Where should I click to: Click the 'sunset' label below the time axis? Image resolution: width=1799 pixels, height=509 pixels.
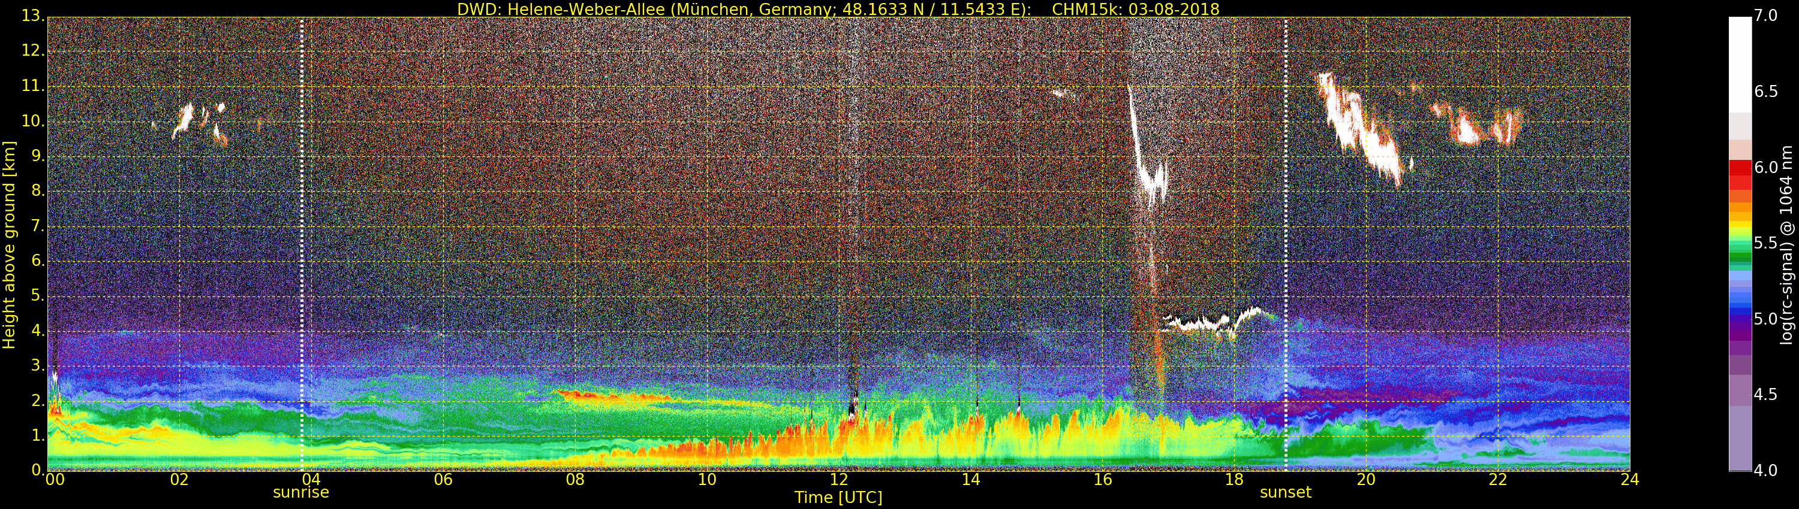click(1286, 492)
